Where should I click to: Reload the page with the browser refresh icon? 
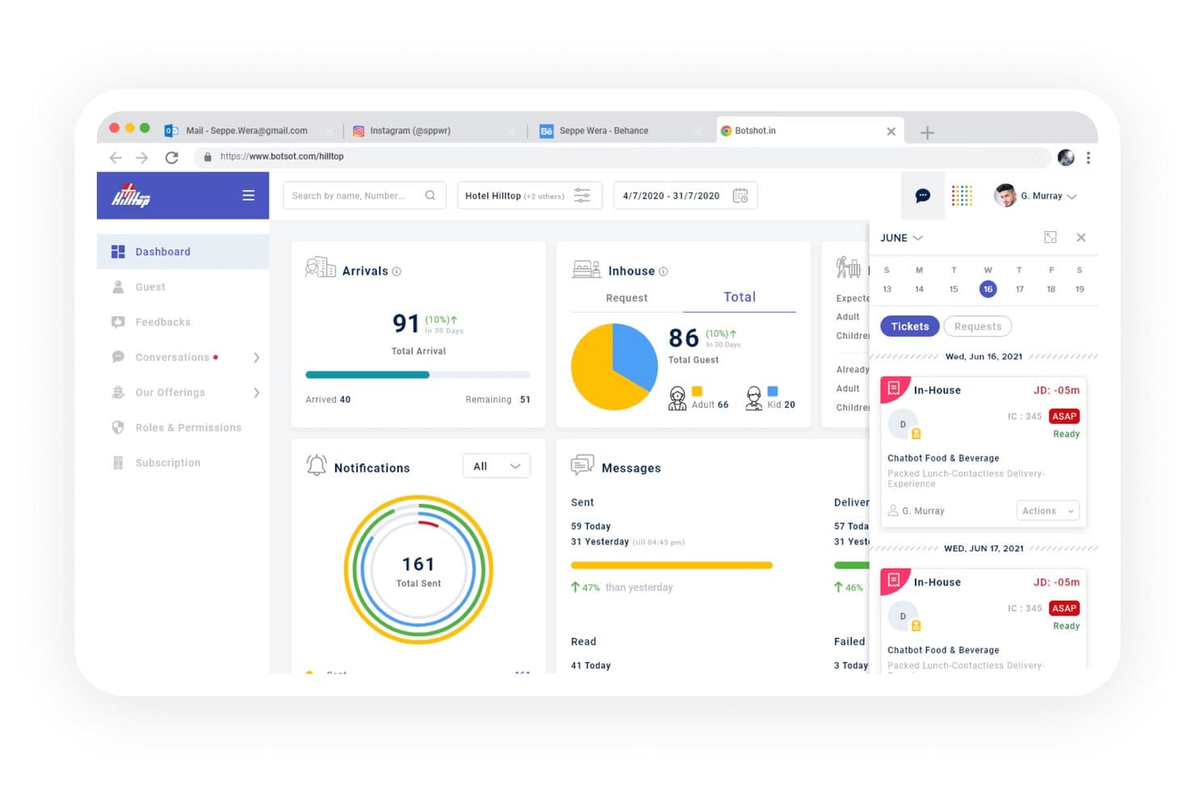[x=172, y=157]
